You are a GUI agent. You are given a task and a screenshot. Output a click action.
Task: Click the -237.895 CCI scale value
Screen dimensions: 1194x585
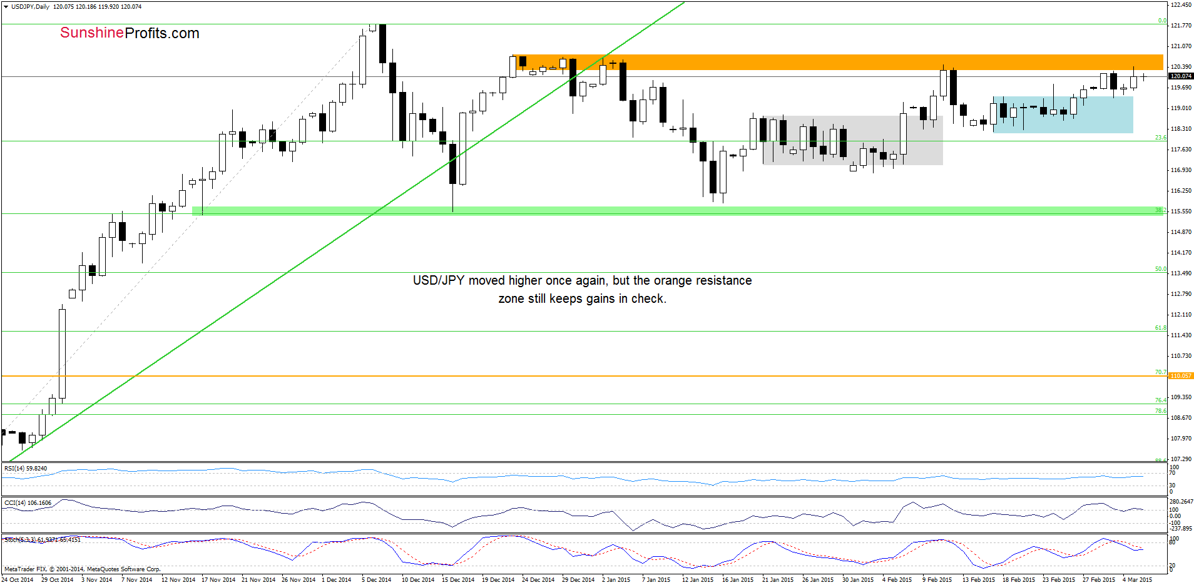(1181, 529)
